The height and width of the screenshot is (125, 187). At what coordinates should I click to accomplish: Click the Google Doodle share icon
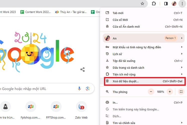(83, 69)
